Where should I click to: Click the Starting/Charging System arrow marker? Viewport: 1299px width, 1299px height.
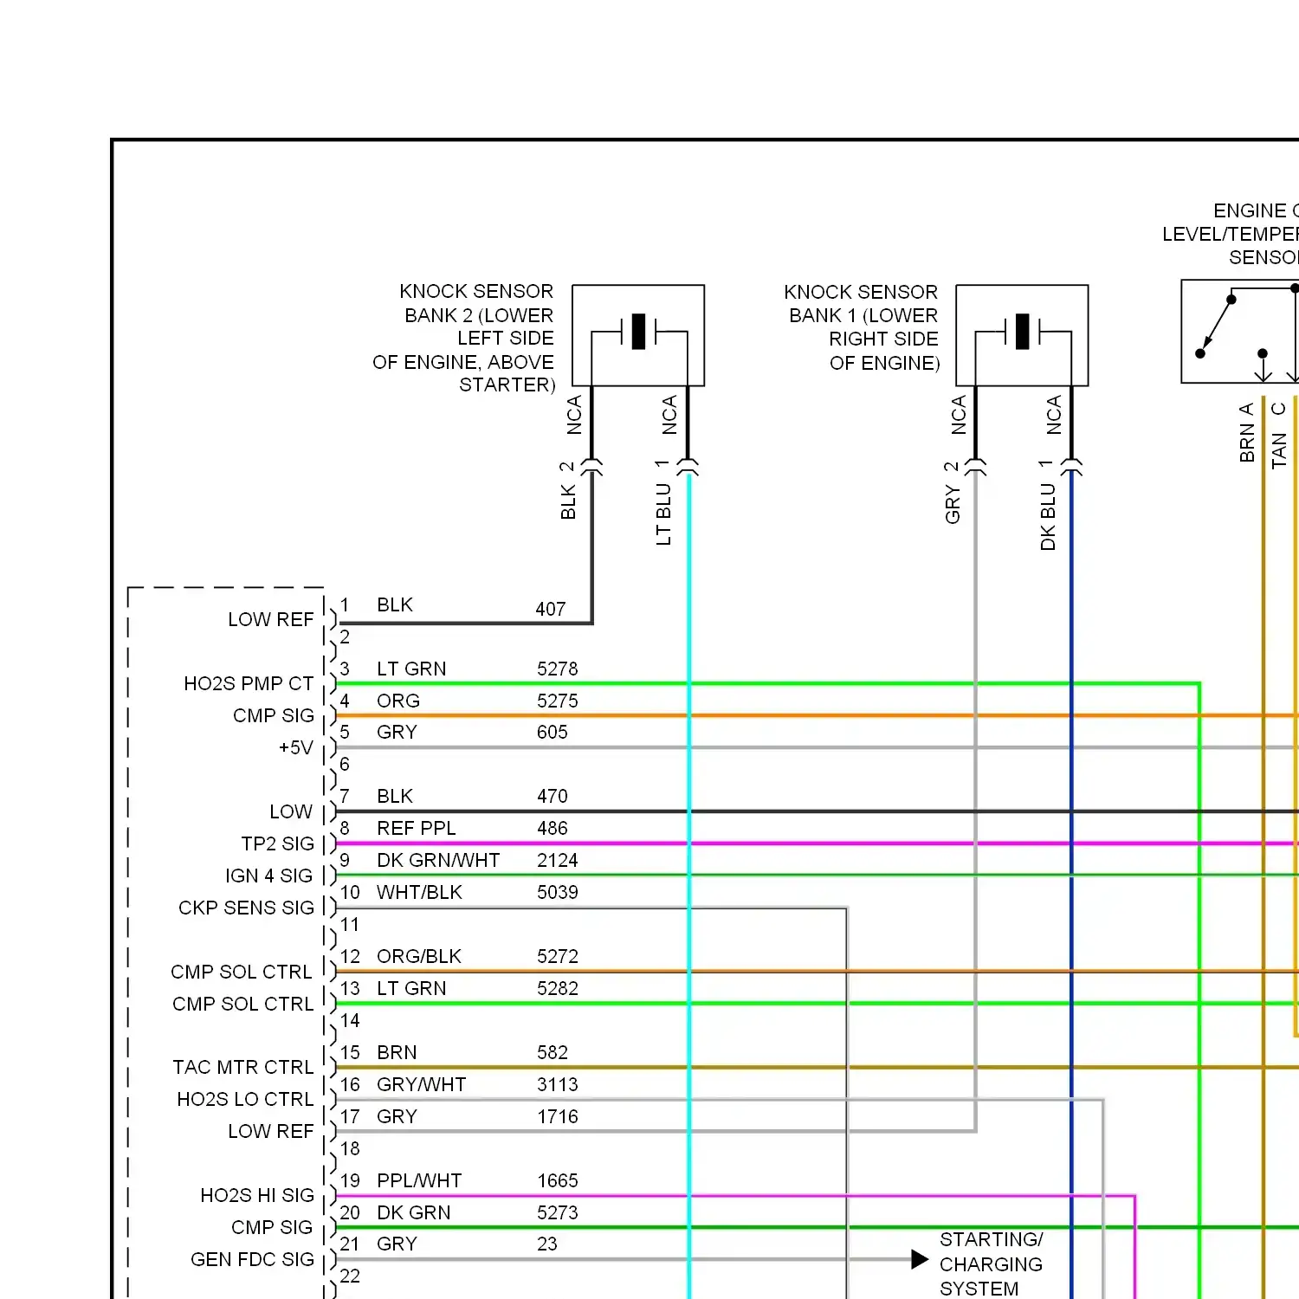coord(920,1259)
